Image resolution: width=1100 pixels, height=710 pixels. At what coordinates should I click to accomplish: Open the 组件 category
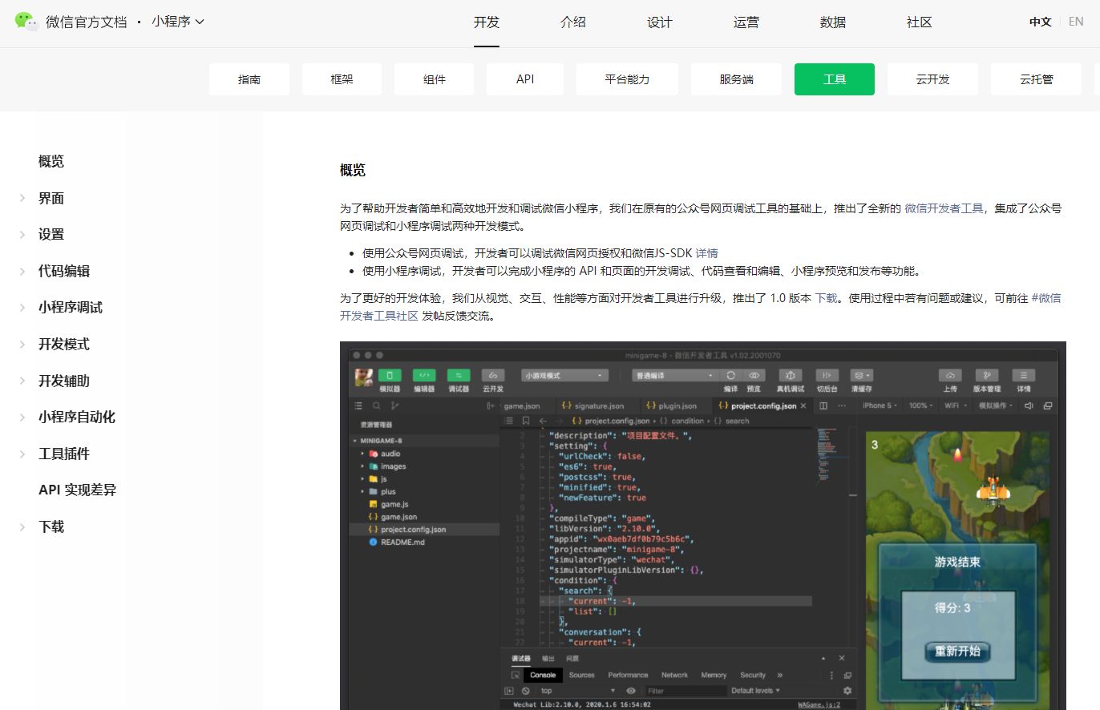coord(434,79)
